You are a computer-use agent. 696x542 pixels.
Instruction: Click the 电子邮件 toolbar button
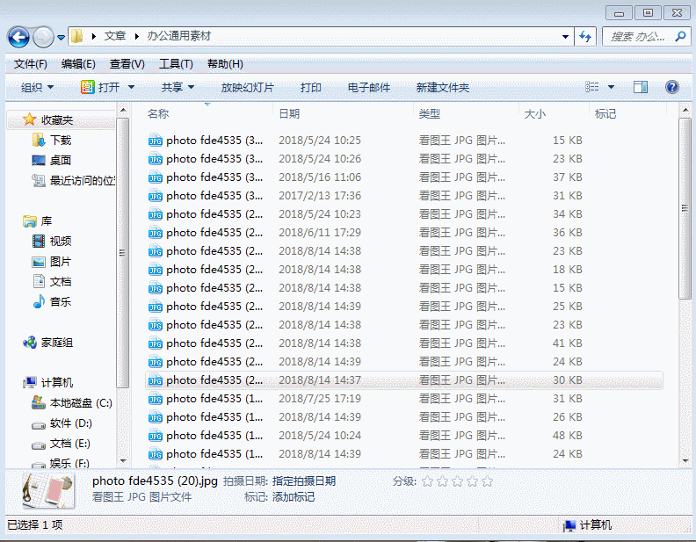coord(368,87)
